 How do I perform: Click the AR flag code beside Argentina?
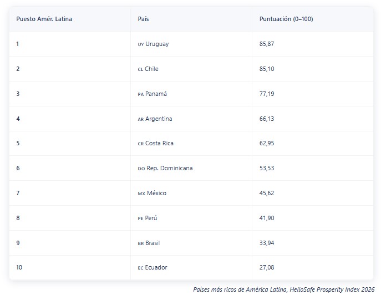(141, 120)
